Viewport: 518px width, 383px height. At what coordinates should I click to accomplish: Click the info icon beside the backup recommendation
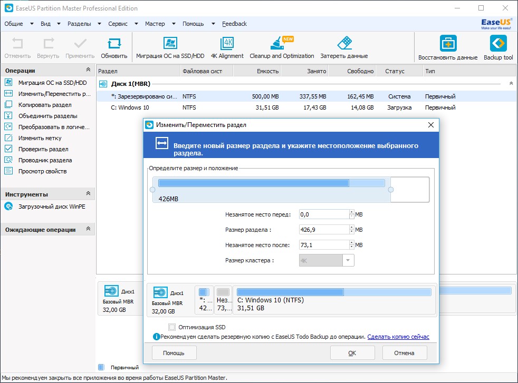pyautogui.click(x=156, y=337)
